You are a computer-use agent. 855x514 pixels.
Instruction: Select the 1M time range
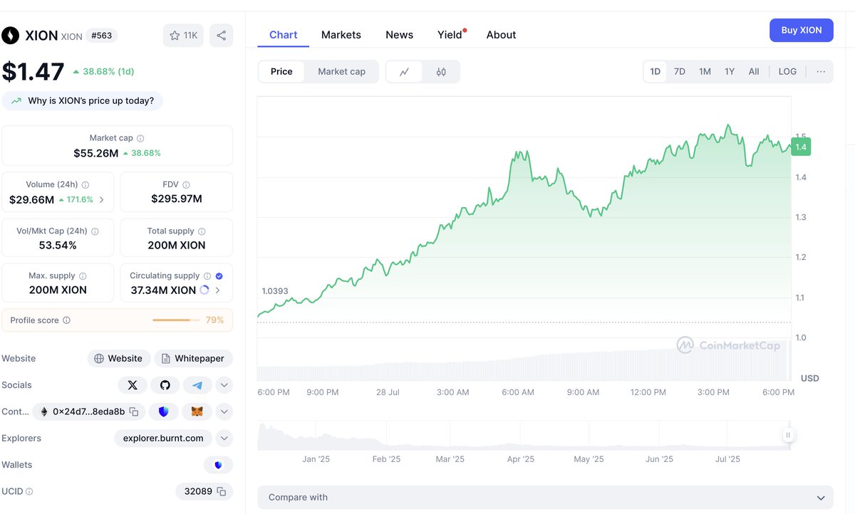(705, 71)
